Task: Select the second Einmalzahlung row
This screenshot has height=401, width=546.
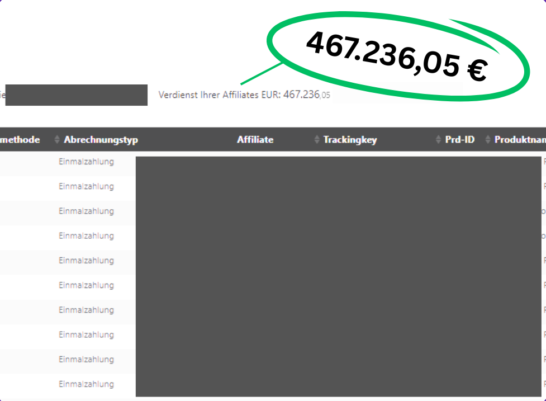Action: click(x=86, y=186)
